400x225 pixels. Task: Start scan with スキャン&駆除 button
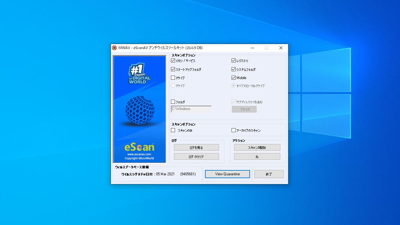(x=257, y=147)
